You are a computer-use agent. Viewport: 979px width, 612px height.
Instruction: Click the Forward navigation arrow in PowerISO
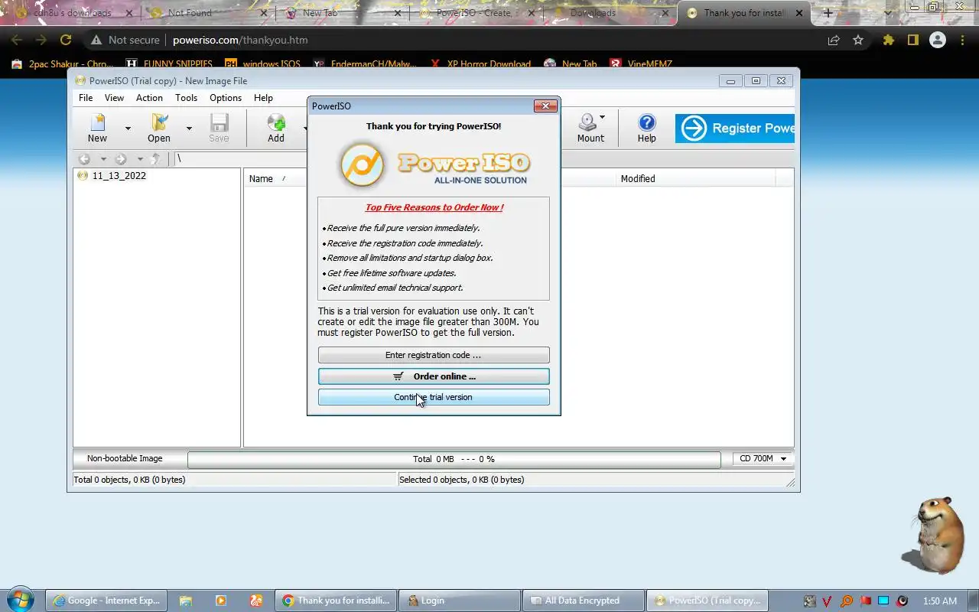pos(121,159)
